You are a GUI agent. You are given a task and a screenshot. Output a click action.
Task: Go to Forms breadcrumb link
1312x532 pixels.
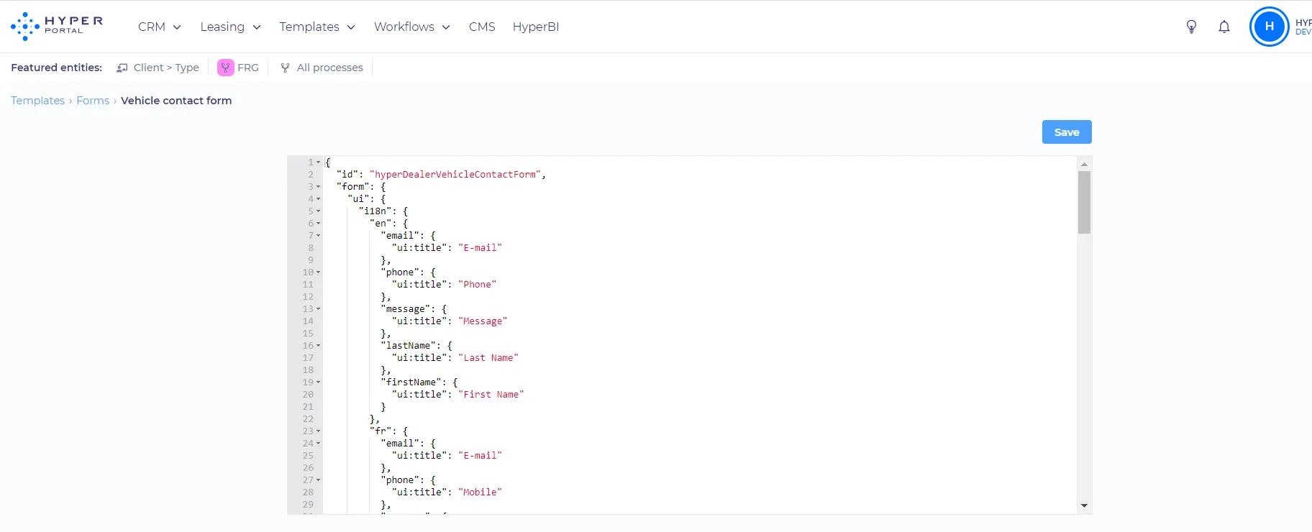(x=93, y=101)
